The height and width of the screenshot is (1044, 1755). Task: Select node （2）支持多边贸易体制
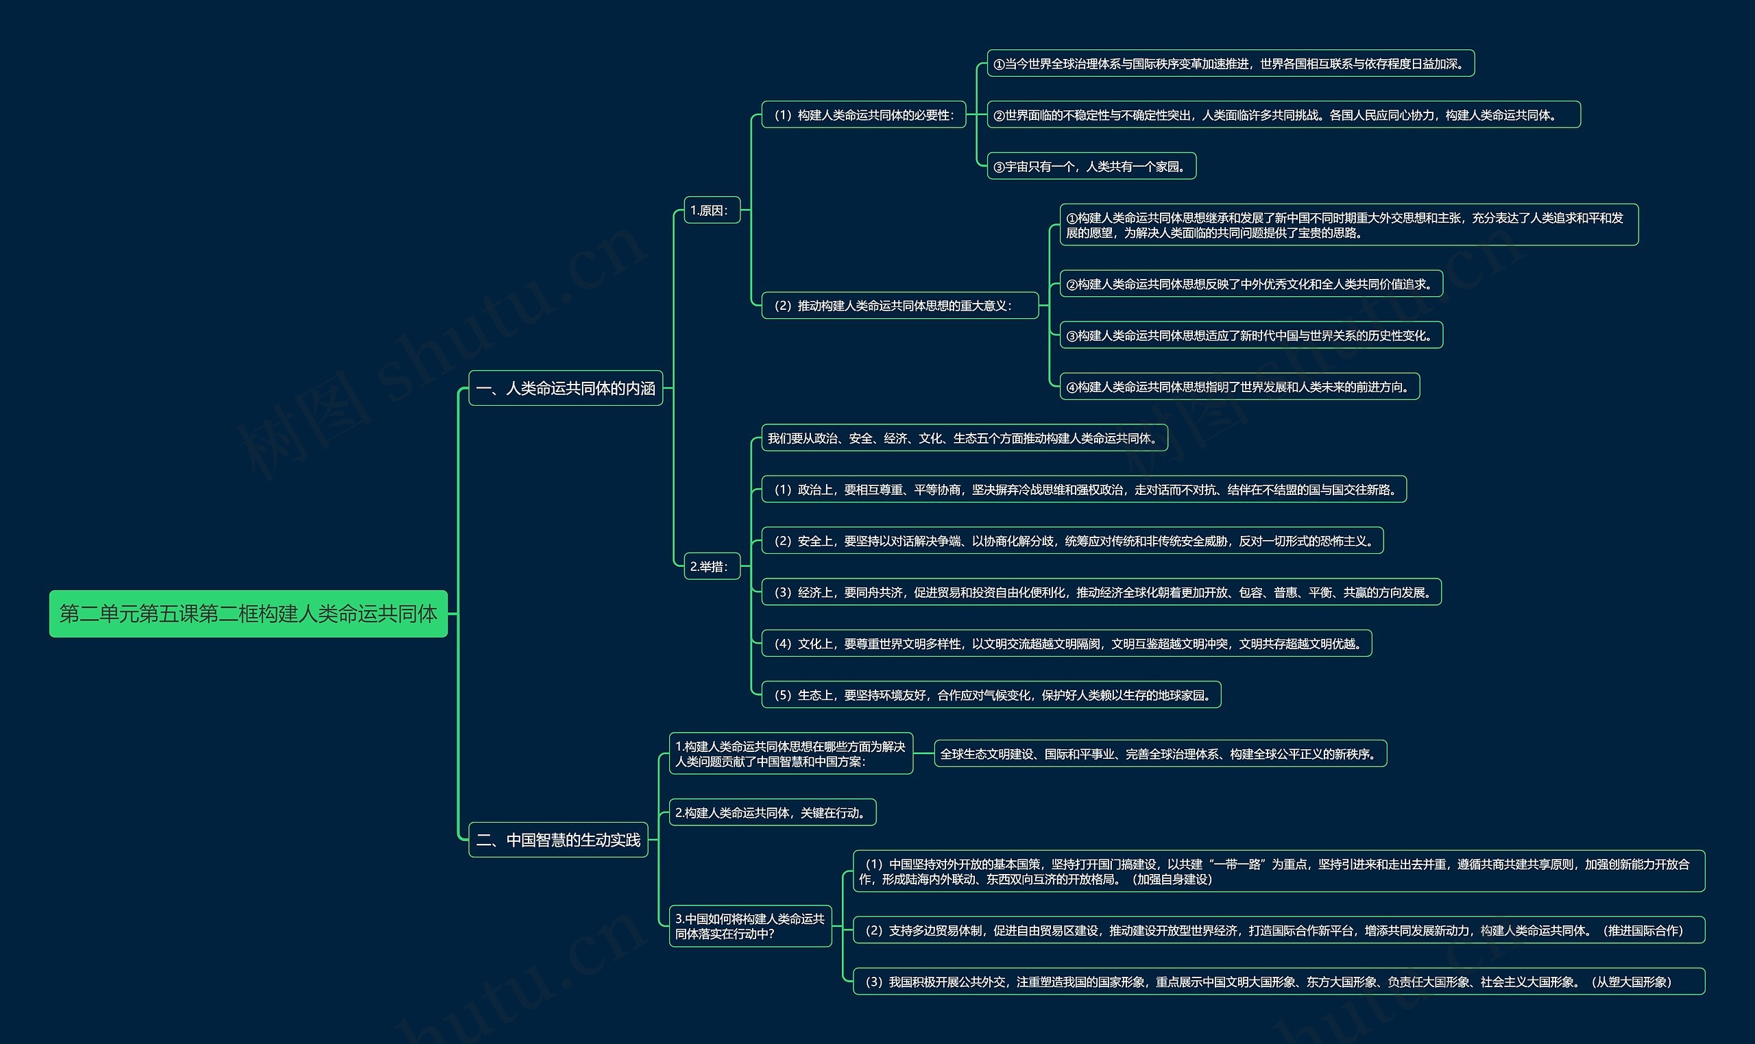point(1278,930)
